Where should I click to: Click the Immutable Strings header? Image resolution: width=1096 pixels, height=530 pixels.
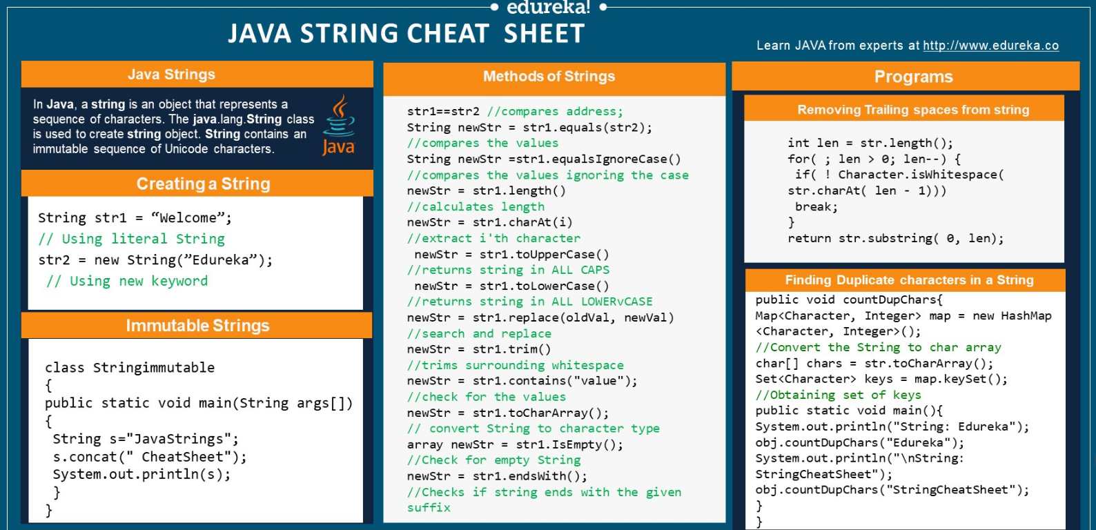(x=197, y=326)
